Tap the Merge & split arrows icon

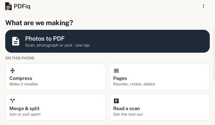click(13, 101)
